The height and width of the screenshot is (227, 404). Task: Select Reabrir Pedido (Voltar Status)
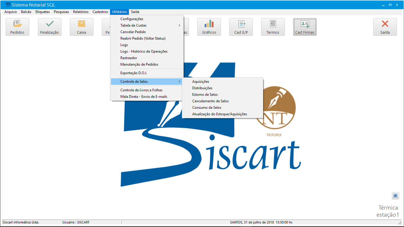pyautogui.click(x=147, y=38)
